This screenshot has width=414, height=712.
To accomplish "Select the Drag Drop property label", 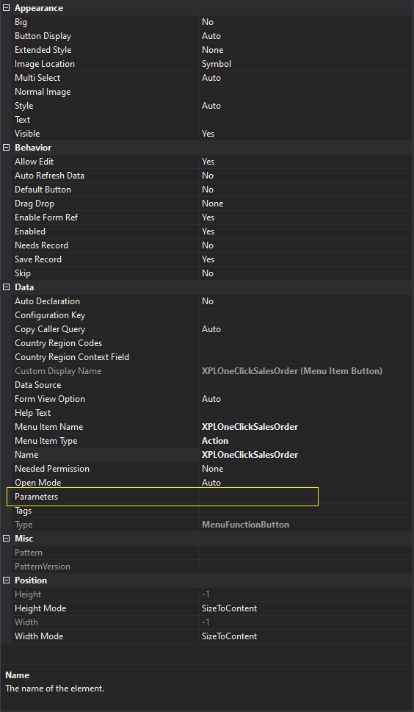I will pyautogui.click(x=34, y=204).
